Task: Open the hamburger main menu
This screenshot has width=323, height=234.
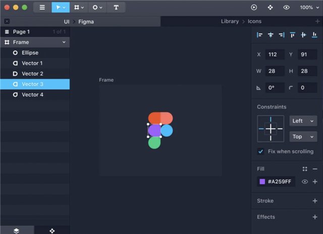Action: (x=42, y=8)
